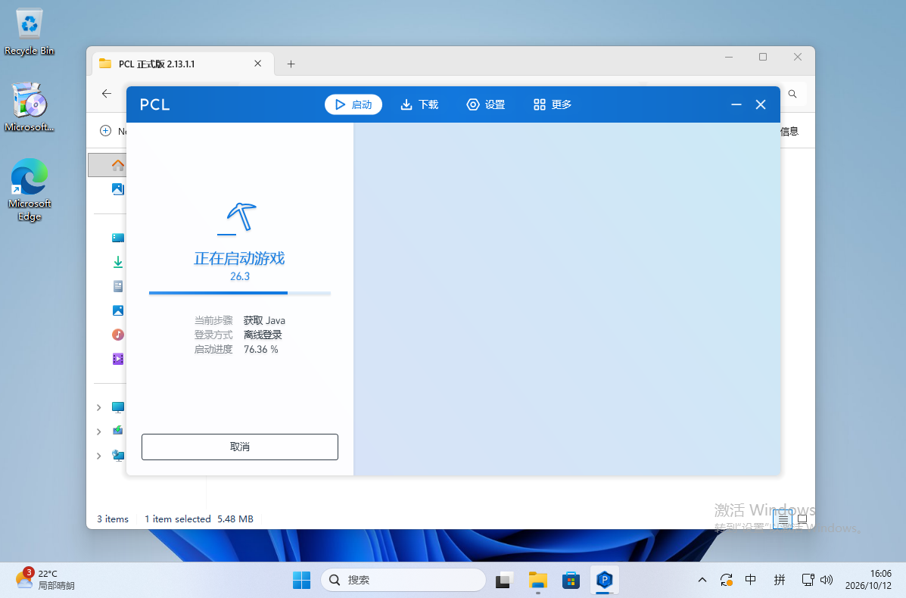This screenshot has width=906, height=598.
Task: Maximize the File Explorer window
Action: (x=763, y=57)
